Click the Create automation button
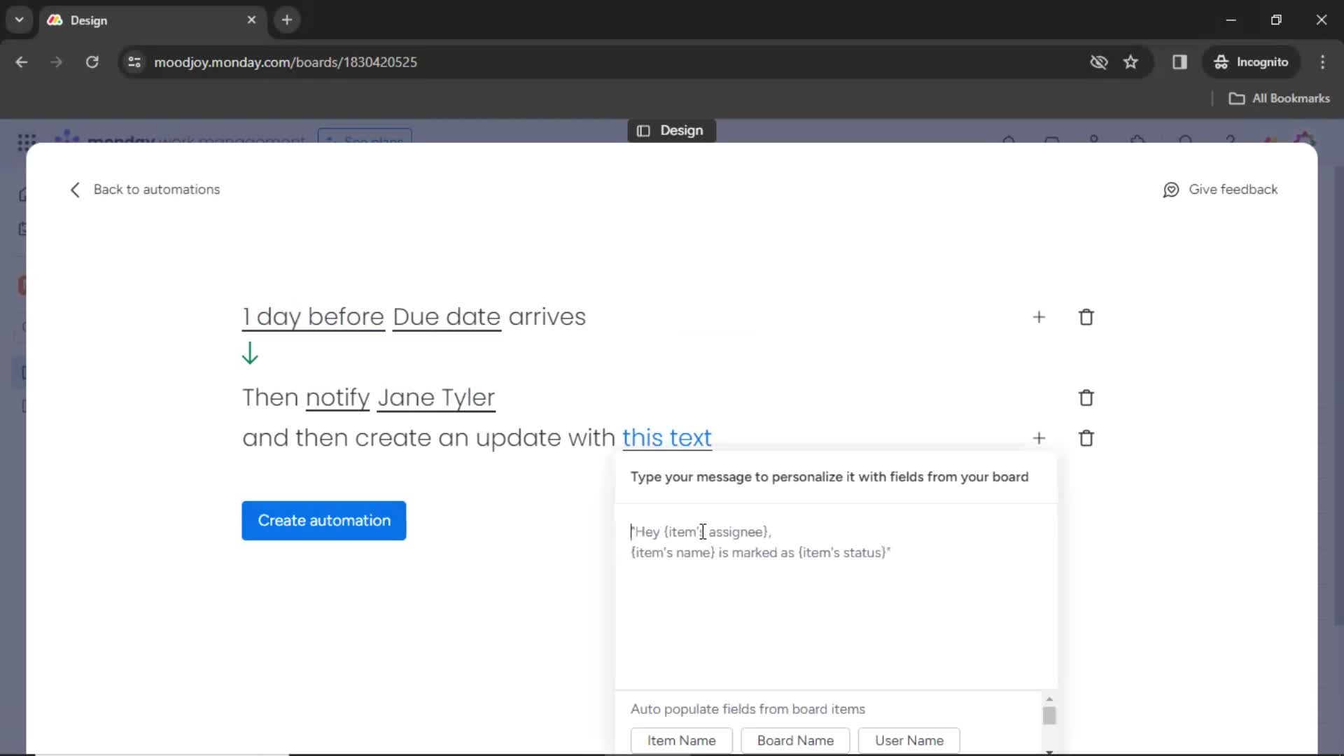 pyautogui.click(x=324, y=519)
